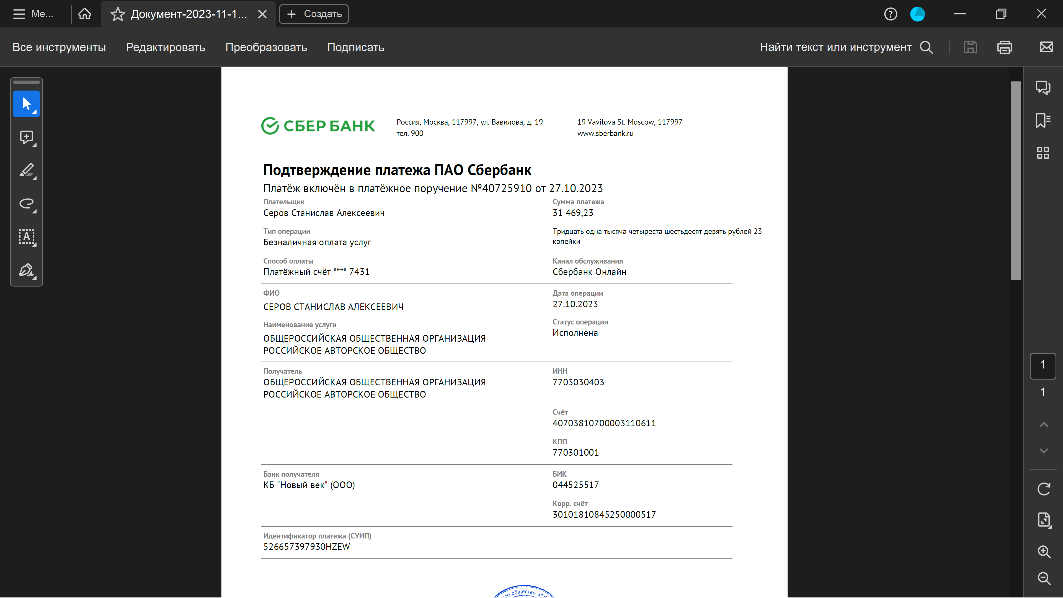Open the hamburger menu

(x=19, y=14)
